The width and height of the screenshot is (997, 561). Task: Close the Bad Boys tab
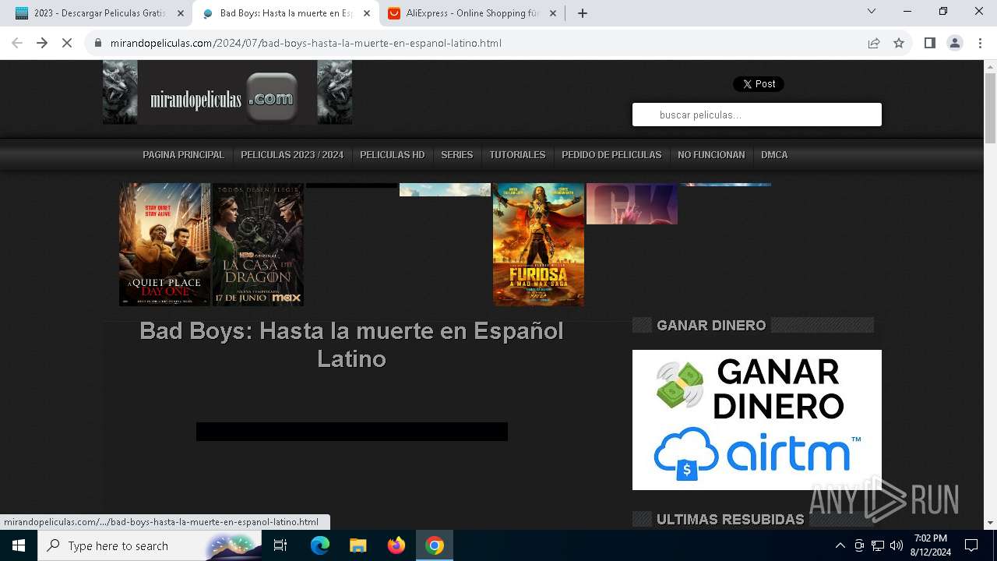367,13
